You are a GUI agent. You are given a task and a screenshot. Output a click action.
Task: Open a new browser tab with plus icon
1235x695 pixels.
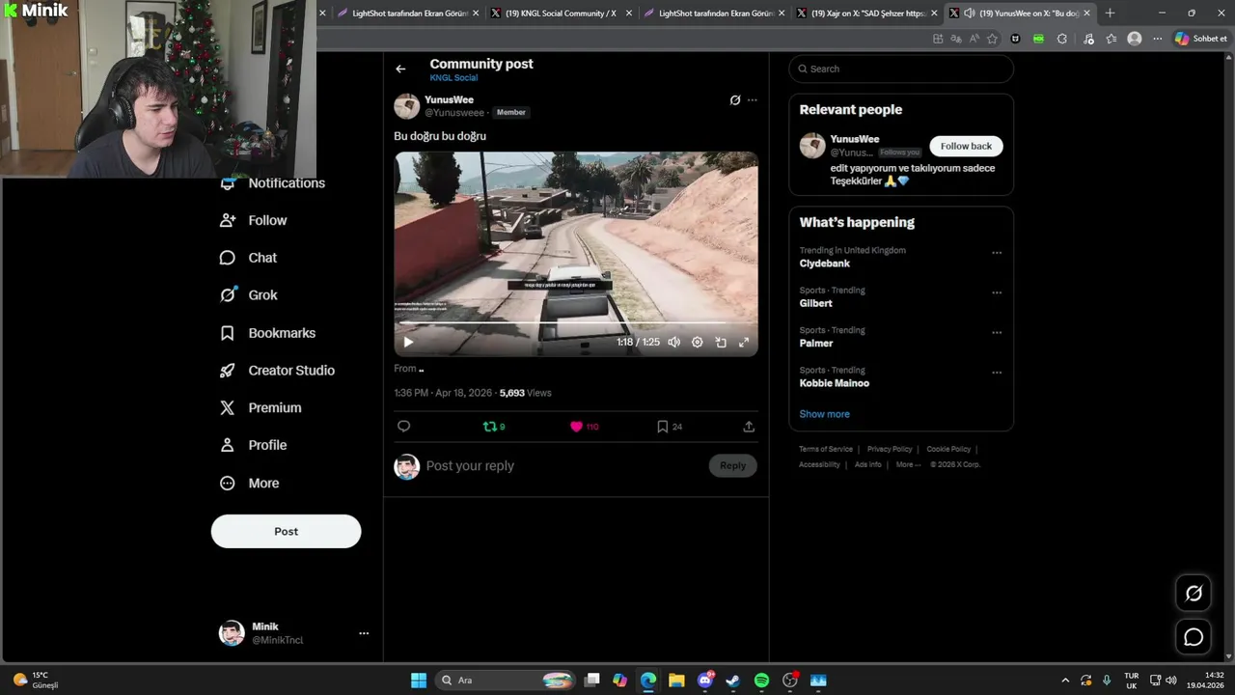(x=1110, y=14)
